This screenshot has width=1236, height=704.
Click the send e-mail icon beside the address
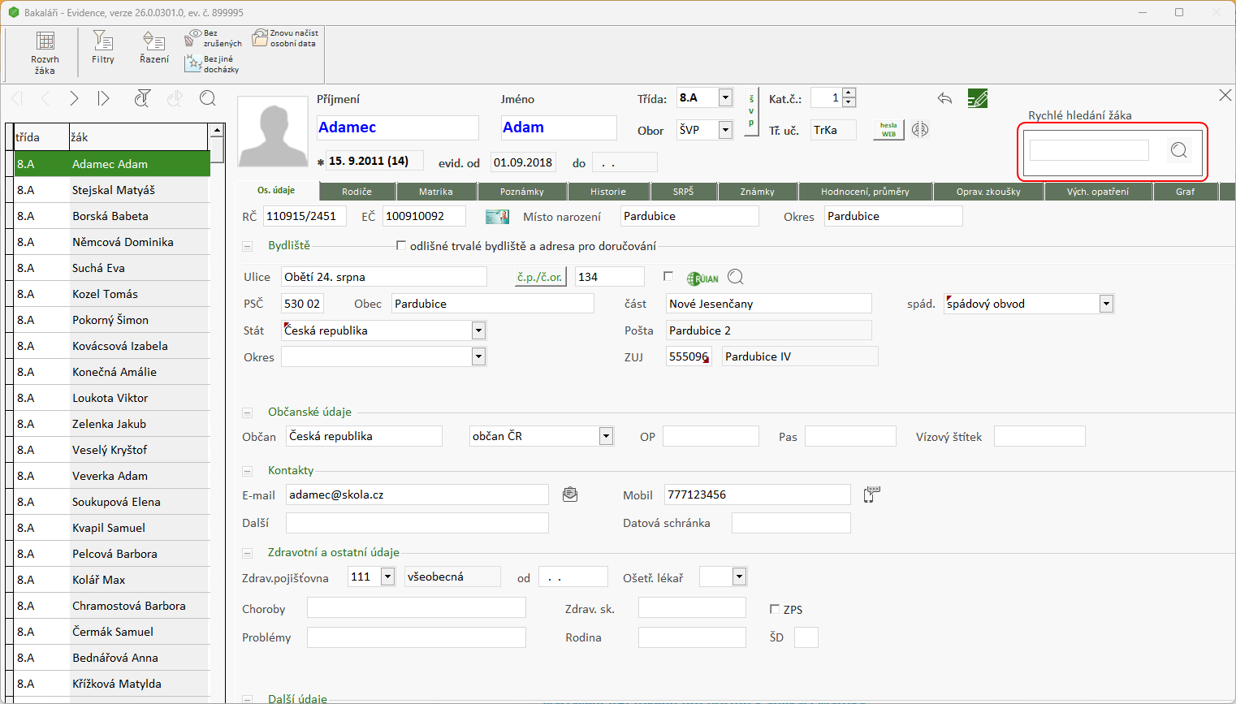point(570,495)
